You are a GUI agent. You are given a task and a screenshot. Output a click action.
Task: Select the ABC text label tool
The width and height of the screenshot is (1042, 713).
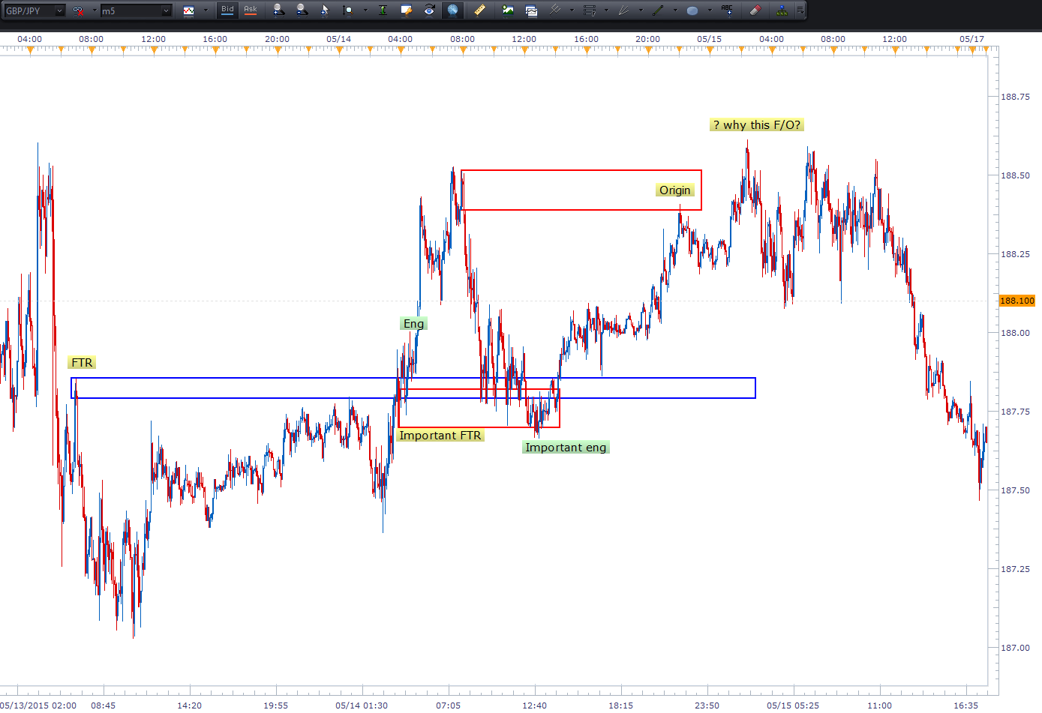click(x=726, y=10)
